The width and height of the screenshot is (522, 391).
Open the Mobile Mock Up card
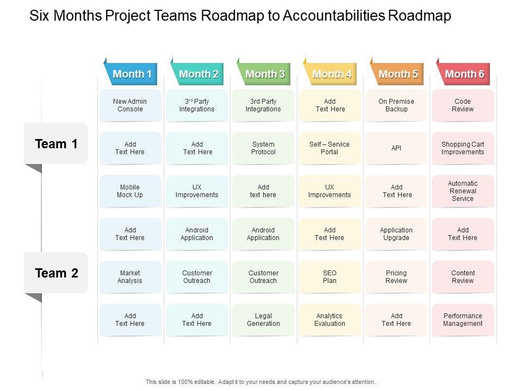130,191
